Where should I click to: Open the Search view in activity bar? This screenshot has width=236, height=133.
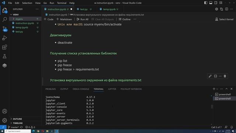tap(4, 20)
